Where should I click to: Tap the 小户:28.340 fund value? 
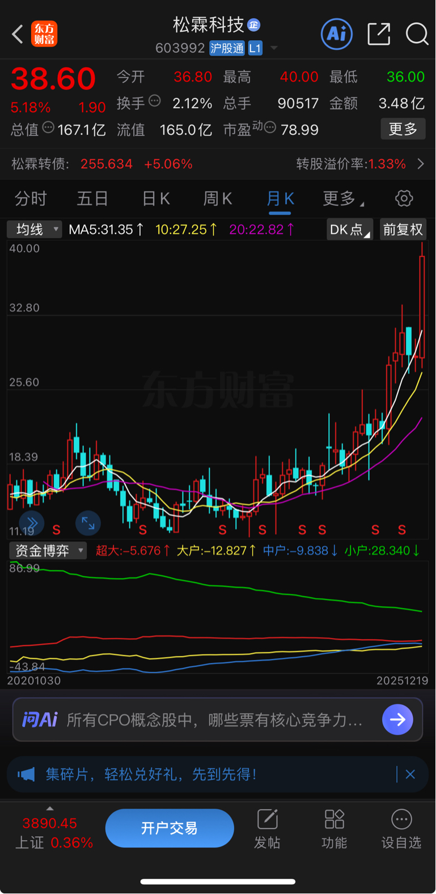(x=382, y=551)
